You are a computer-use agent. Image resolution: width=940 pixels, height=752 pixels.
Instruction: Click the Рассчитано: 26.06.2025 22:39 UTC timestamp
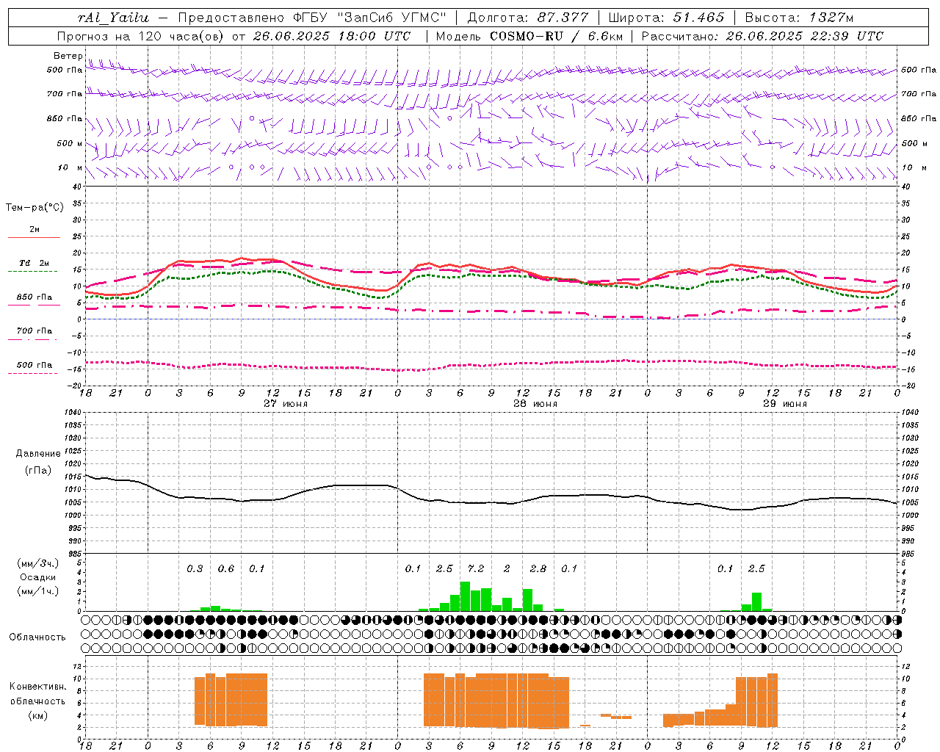tap(762, 36)
